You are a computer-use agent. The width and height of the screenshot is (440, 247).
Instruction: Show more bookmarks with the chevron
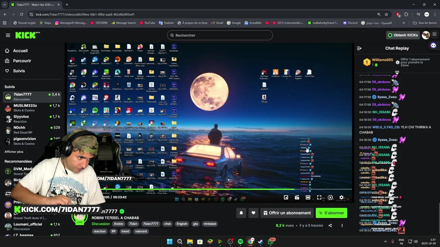click(x=404, y=23)
